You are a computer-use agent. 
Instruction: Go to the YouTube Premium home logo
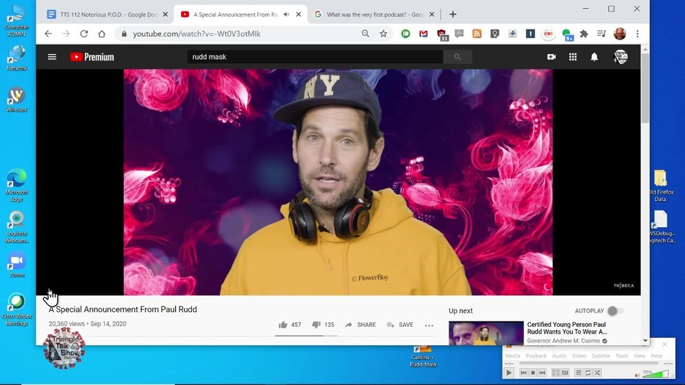click(92, 57)
